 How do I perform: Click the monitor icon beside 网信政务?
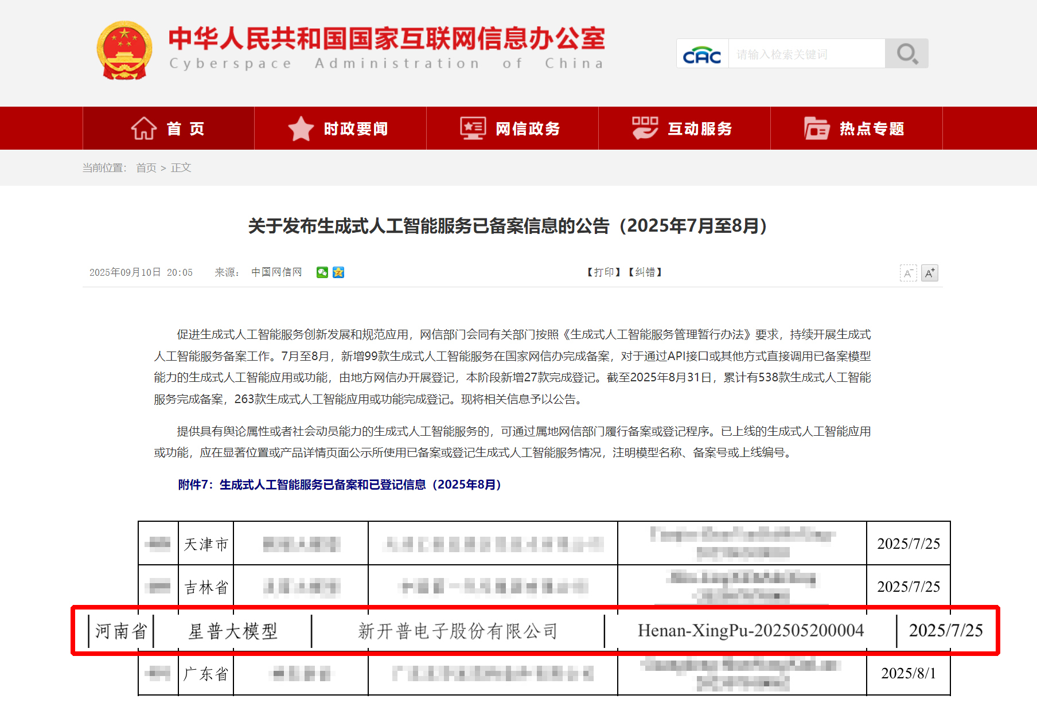click(471, 127)
